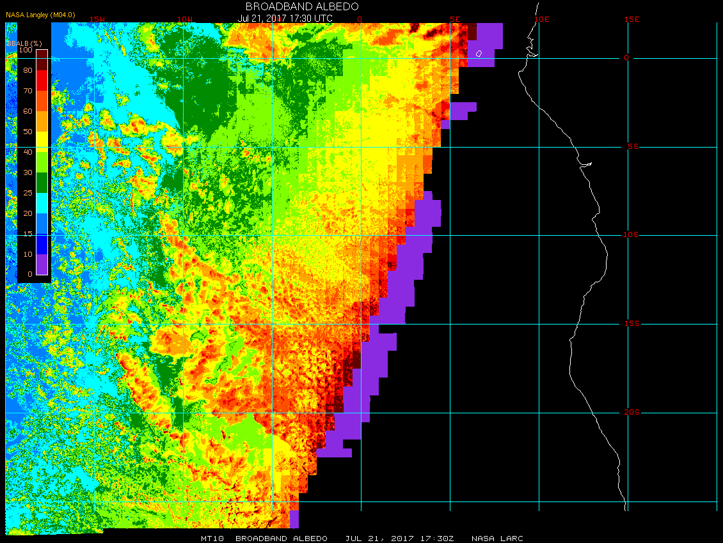Select the light blue legend swatch between 15 and 20
The height and width of the screenshot is (543, 723).
coord(42,224)
